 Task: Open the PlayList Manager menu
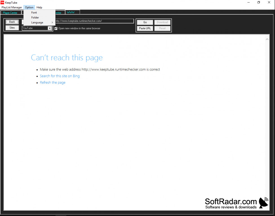(x=12, y=7)
